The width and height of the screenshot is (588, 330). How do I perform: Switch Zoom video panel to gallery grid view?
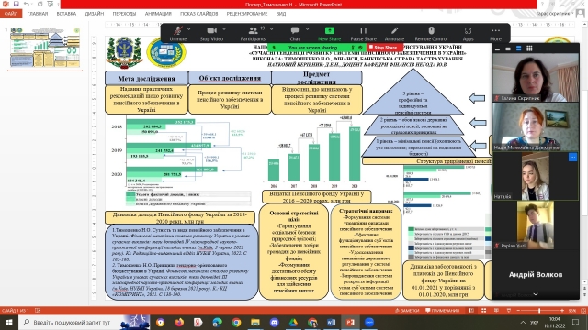[529, 49]
